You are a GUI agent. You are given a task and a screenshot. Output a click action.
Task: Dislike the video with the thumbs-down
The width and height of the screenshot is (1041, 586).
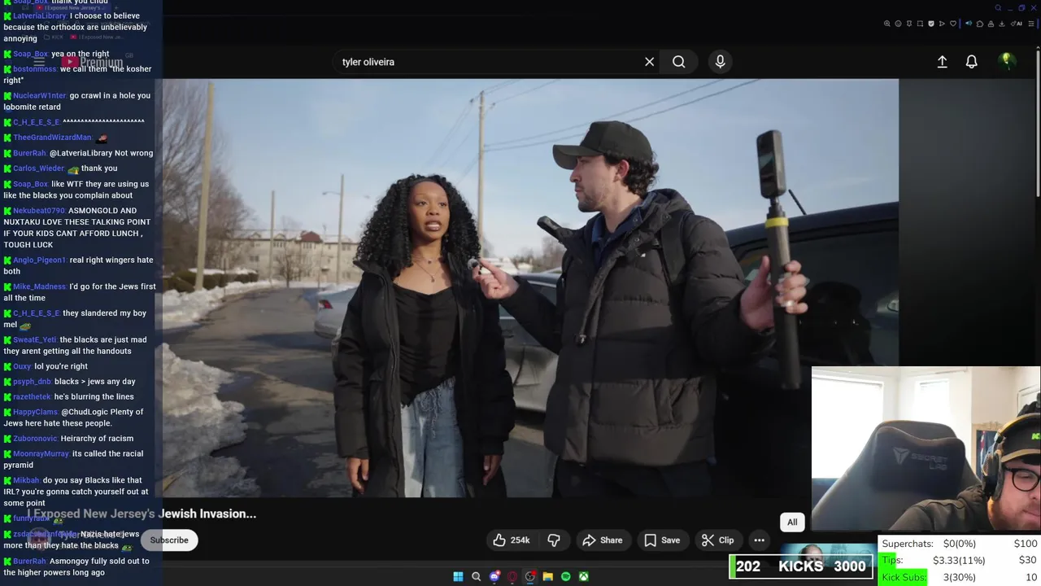[554, 540]
